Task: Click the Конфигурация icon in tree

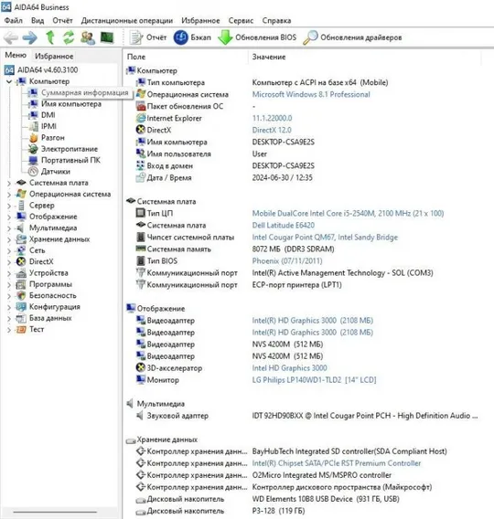Action: coord(21,307)
